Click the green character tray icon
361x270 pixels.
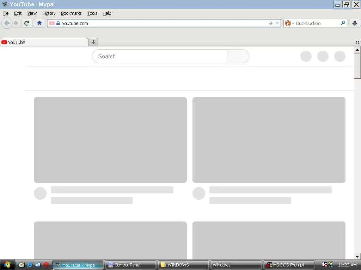(x=331, y=264)
